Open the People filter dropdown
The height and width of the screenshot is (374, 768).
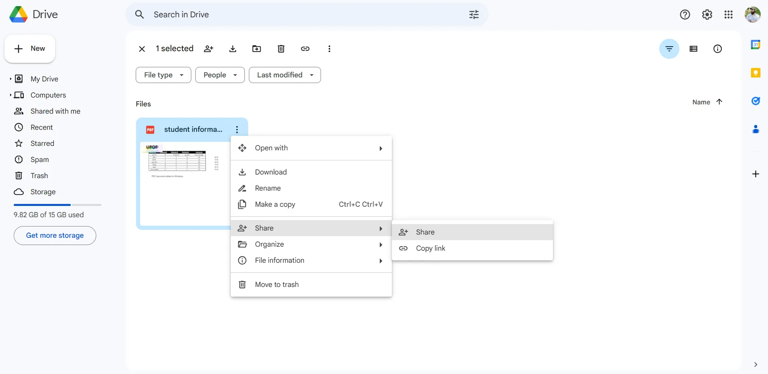tap(220, 75)
